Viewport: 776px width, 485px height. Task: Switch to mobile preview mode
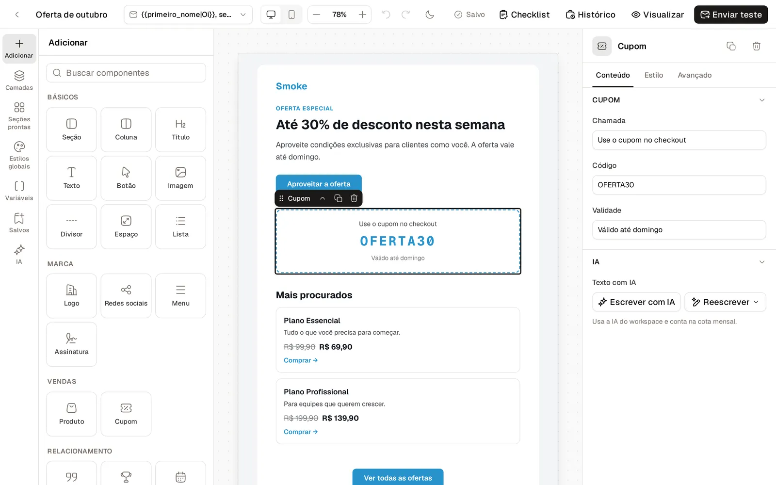[291, 15]
